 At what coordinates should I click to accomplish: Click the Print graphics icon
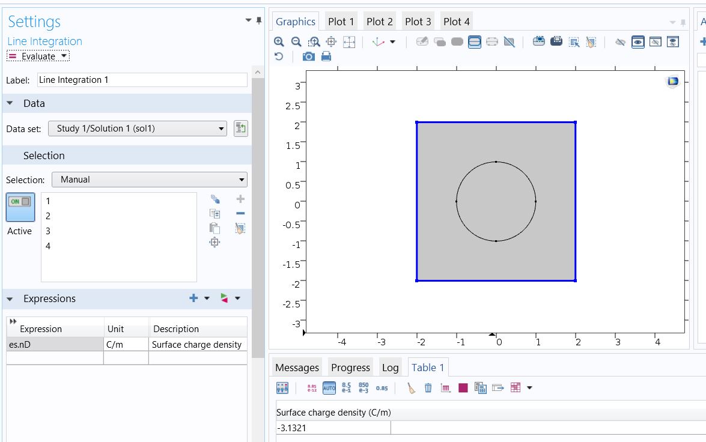[x=326, y=56]
